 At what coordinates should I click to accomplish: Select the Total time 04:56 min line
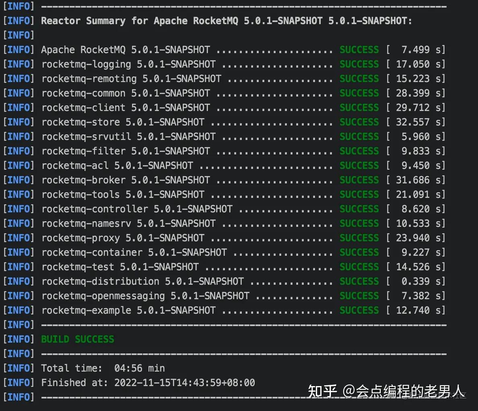pos(103,368)
